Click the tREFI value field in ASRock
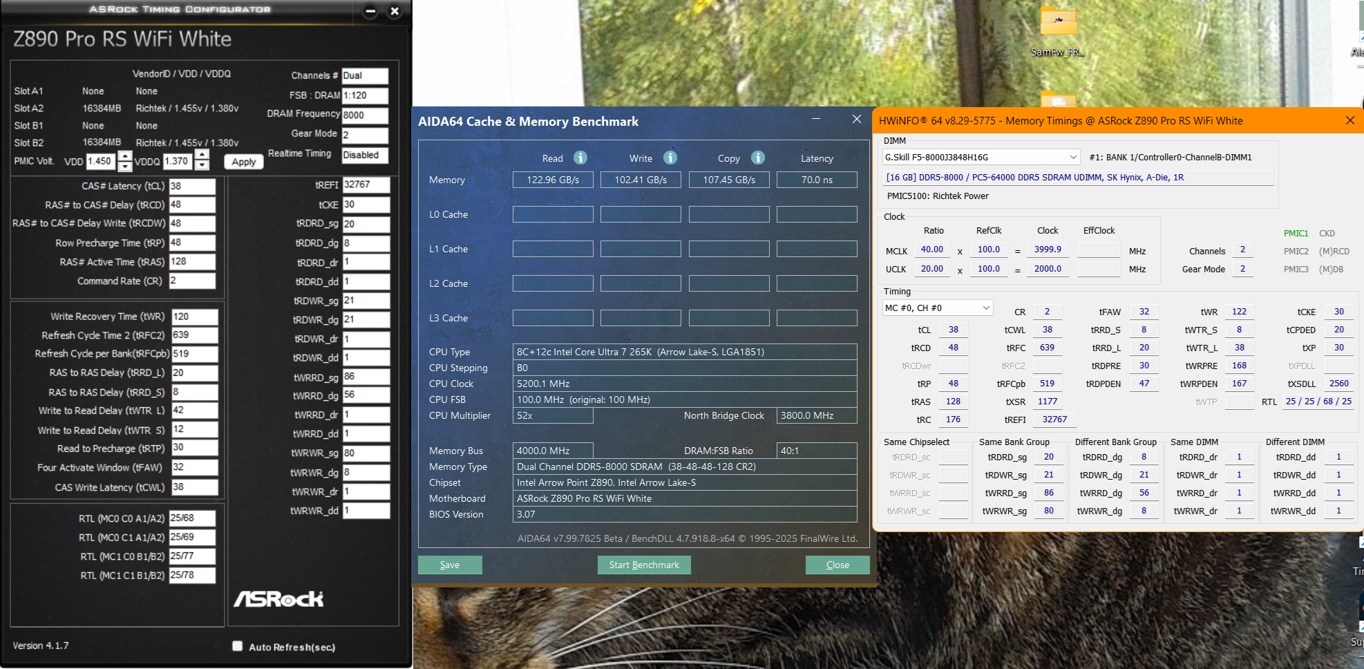1364x669 pixels. 366,185
